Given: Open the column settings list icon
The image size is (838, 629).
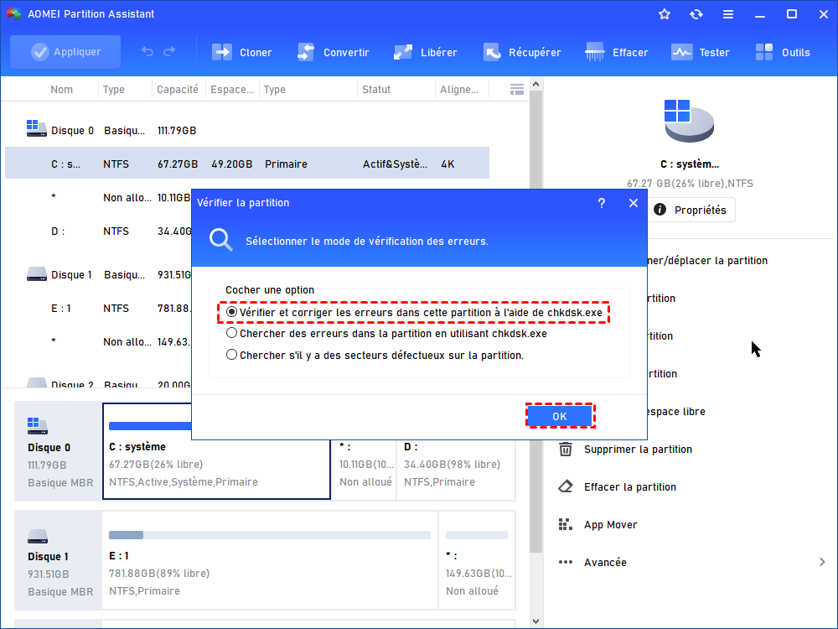Looking at the screenshot, I should [x=517, y=90].
